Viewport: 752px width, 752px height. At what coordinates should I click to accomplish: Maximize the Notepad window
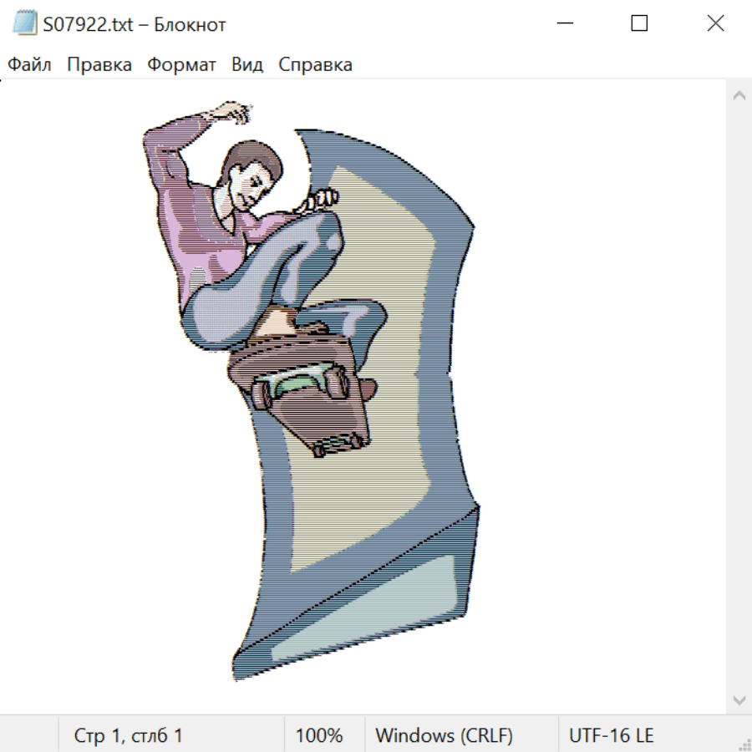pos(639,24)
